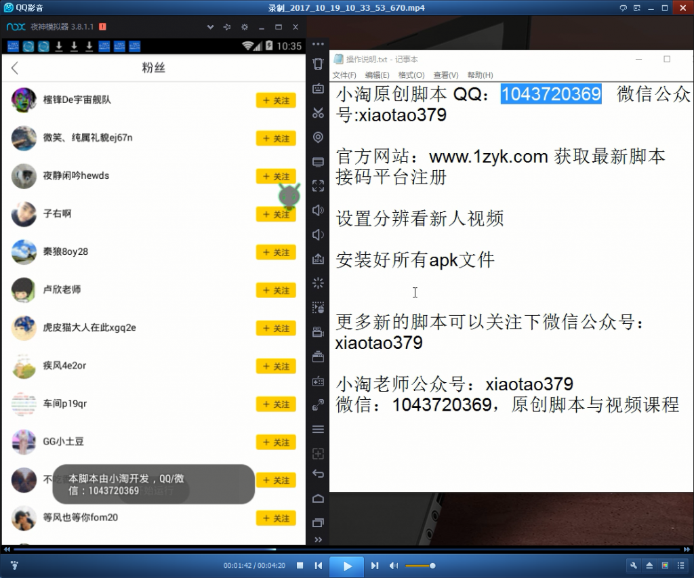Open Nox virtual location icon

[318, 137]
